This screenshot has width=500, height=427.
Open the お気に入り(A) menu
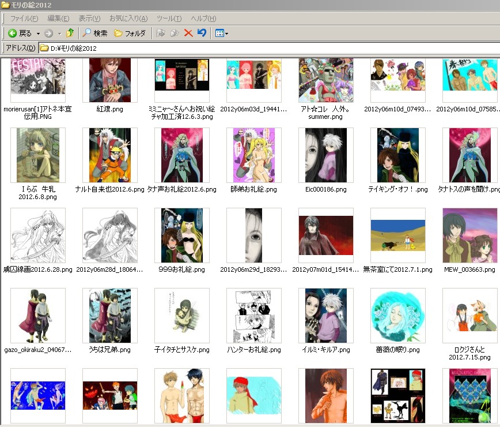tap(128, 18)
